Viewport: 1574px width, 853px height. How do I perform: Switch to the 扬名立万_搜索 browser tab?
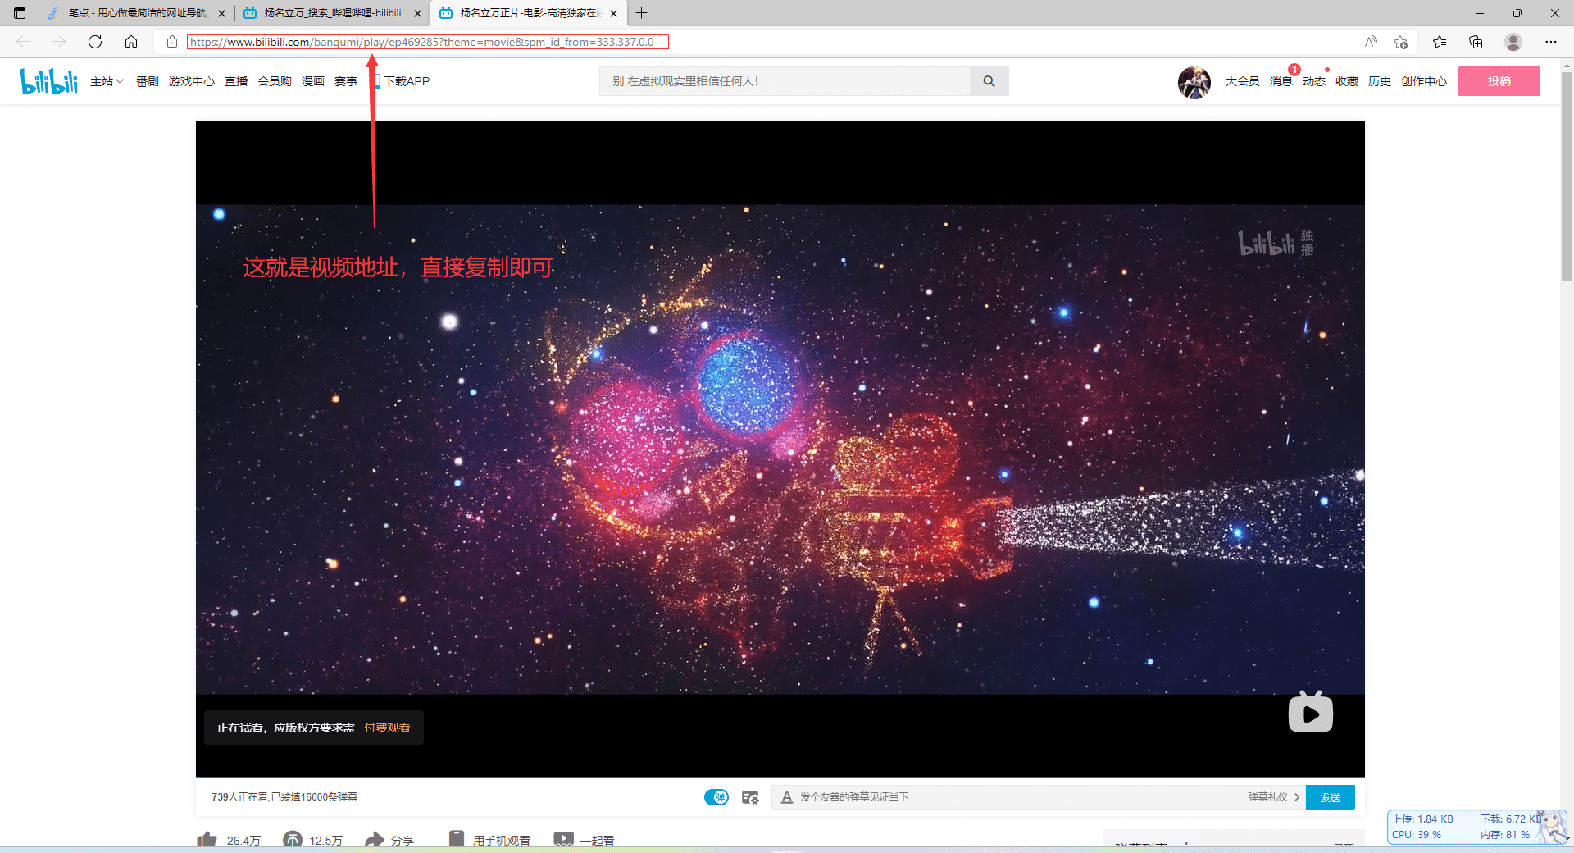[x=328, y=13]
